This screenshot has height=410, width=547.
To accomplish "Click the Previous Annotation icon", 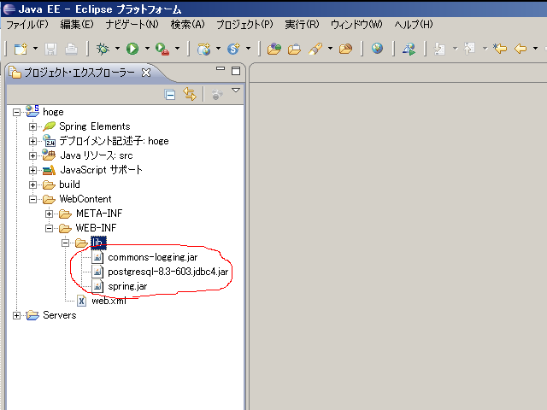I will tap(469, 49).
